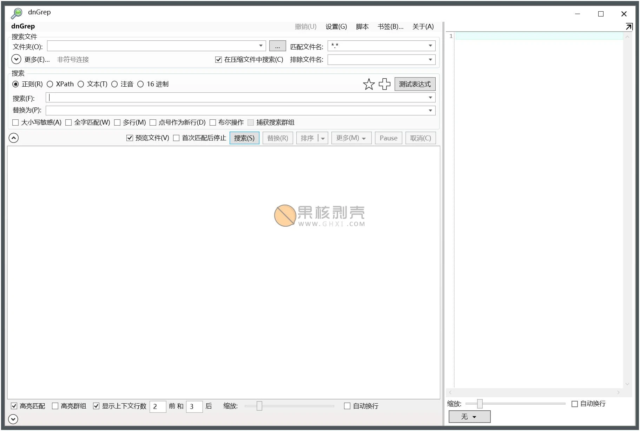Expand the 更多(E) options chevron
640x431 pixels.
coord(16,59)
